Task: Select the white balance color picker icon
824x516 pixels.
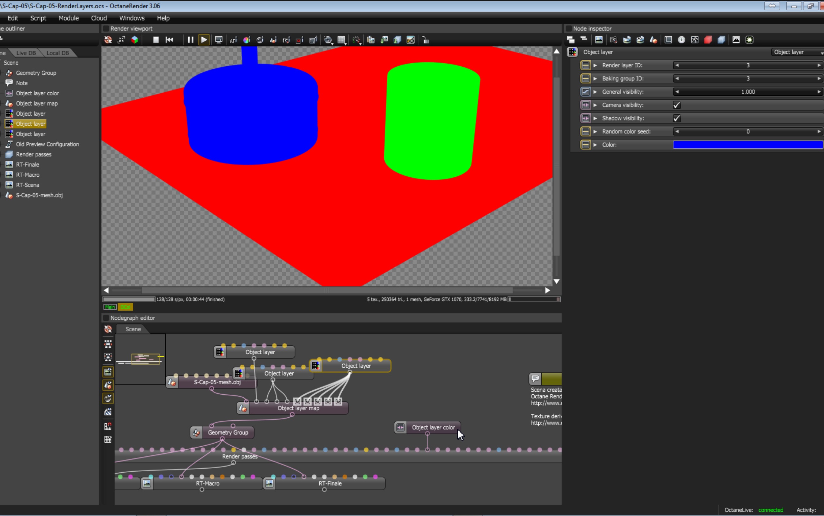Action: click(246, 40)
